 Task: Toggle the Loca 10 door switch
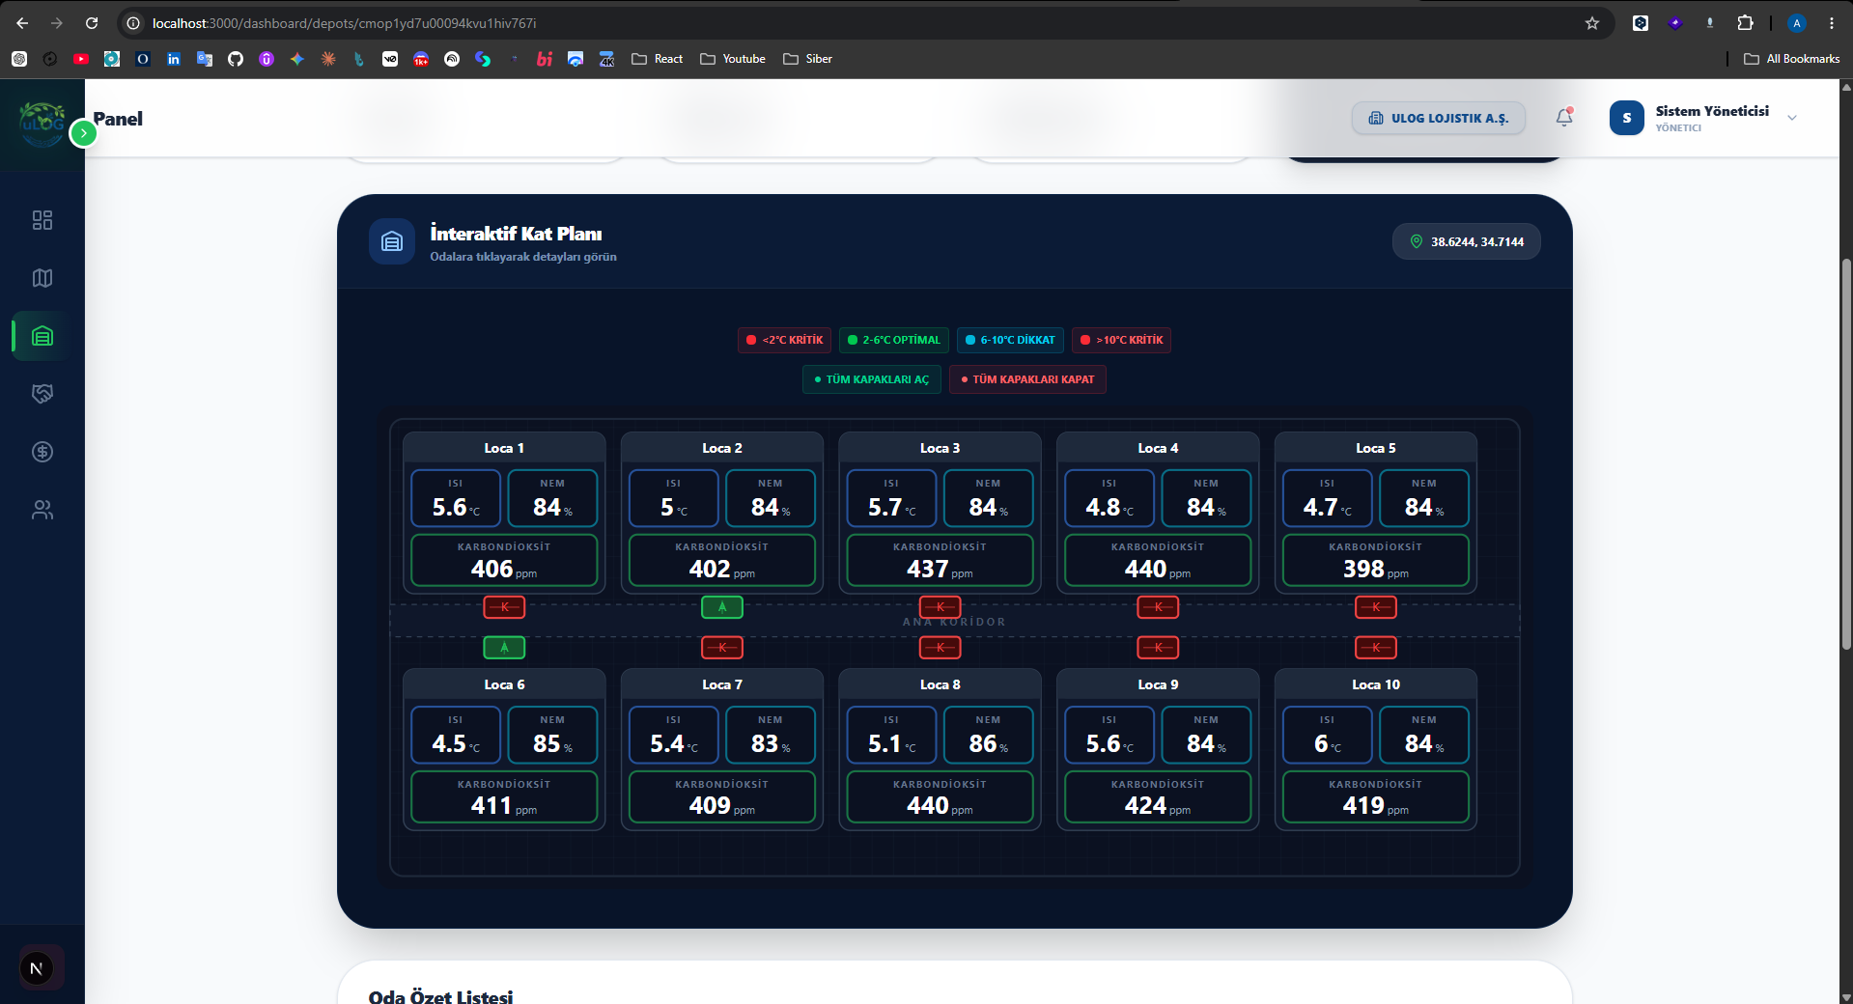(1376, 648)
